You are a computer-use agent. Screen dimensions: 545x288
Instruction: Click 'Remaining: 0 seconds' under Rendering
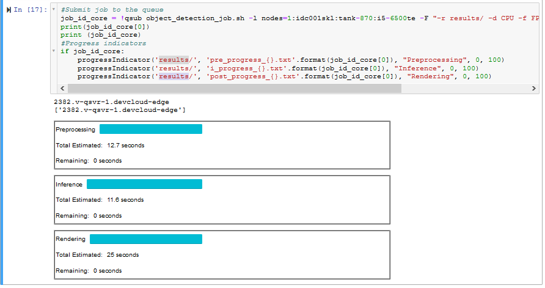point(89,271)
